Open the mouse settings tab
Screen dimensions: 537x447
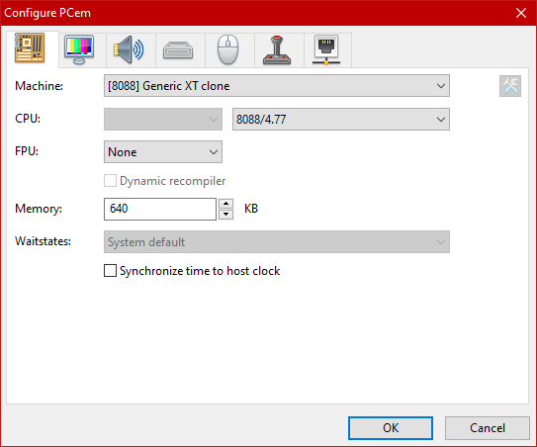(227, 49)
